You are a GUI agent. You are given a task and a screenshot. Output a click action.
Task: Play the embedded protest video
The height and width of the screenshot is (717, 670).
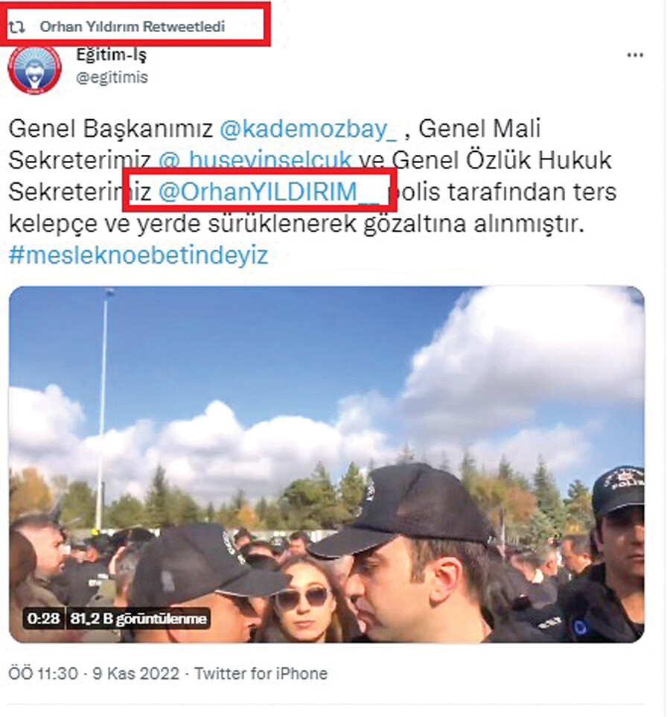tap(327, 464)
